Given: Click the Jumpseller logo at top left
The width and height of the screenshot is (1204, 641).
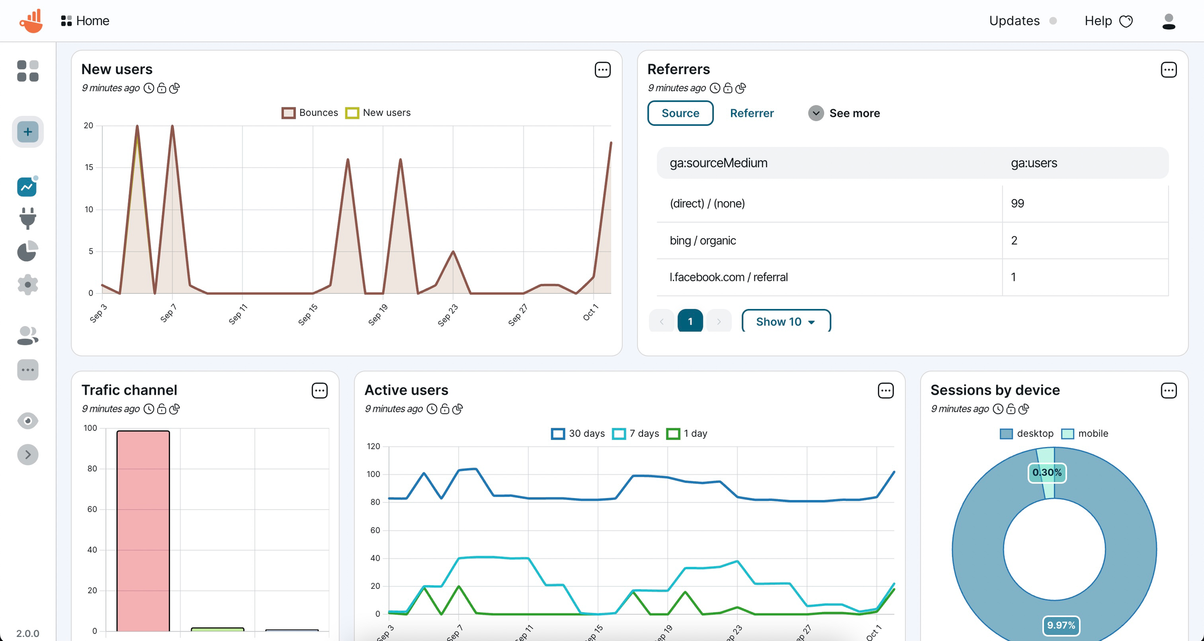Looking at the screenshot, I should click(x=30, y=21).
